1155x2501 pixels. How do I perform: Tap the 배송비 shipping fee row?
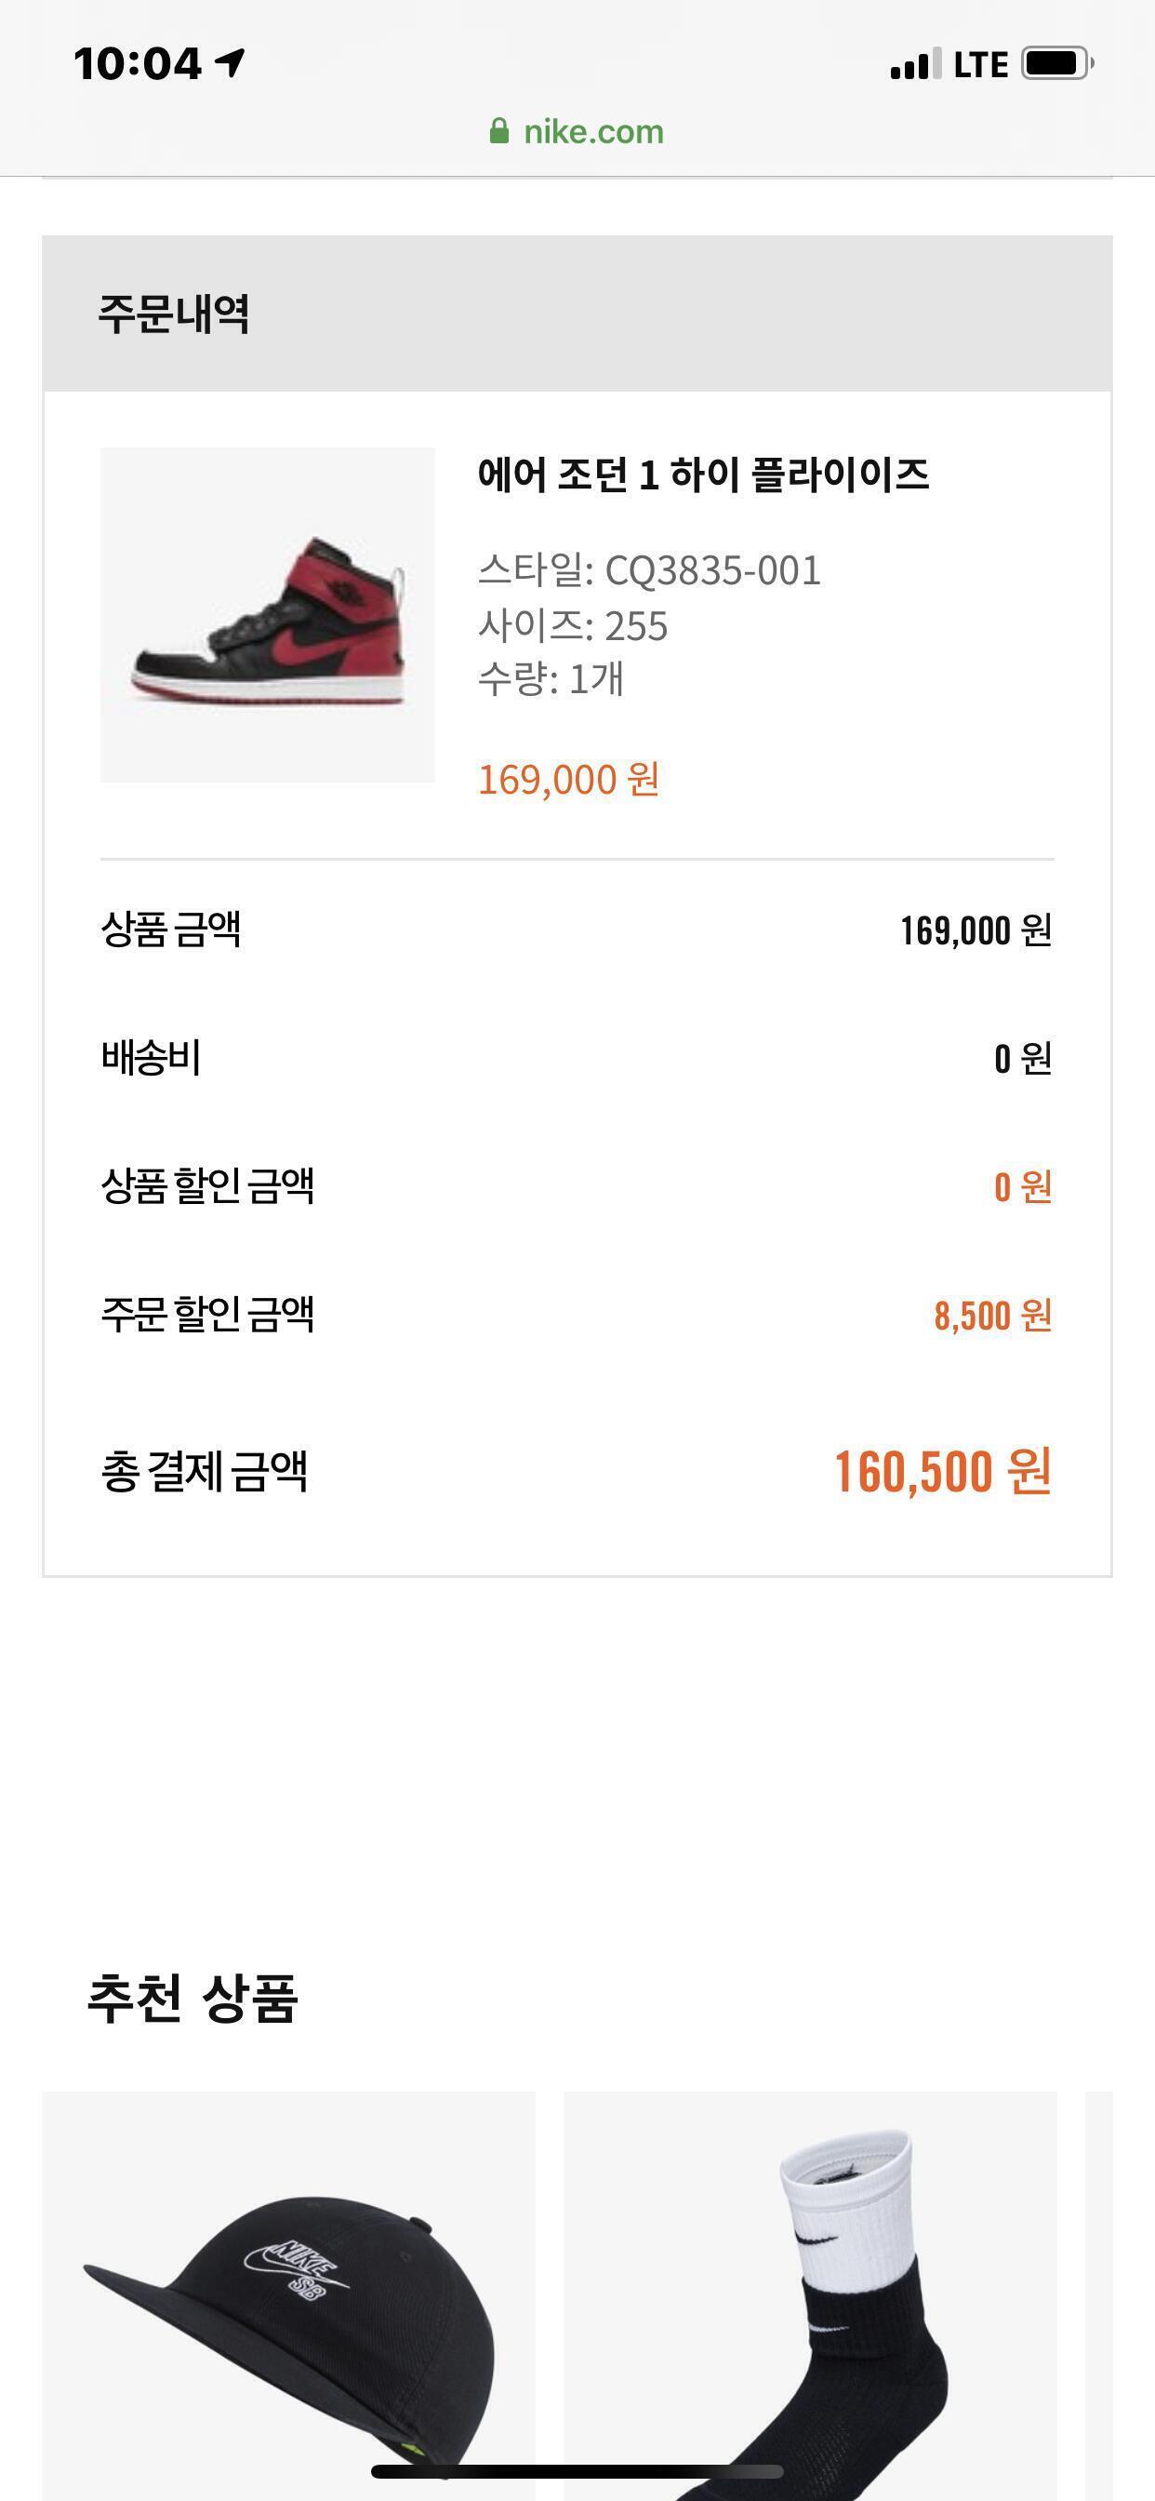click(577, 1057)
